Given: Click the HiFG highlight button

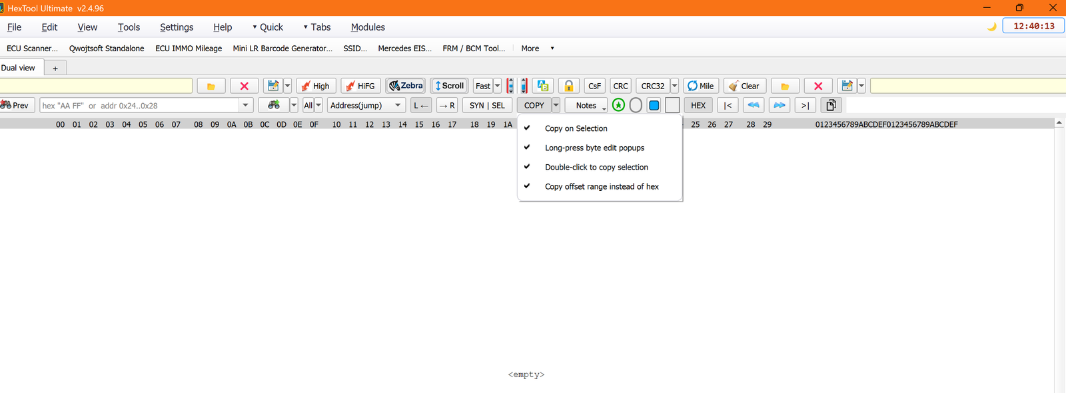Looking at the screenshot, I should click(x=360, y=86).
